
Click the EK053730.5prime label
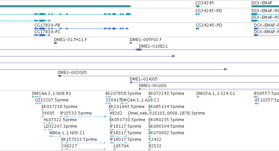tap(127, 120)
